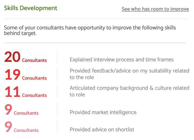Select the 11 Consultants count
This screenshot has width=194, height=140.
click(26, 92)
